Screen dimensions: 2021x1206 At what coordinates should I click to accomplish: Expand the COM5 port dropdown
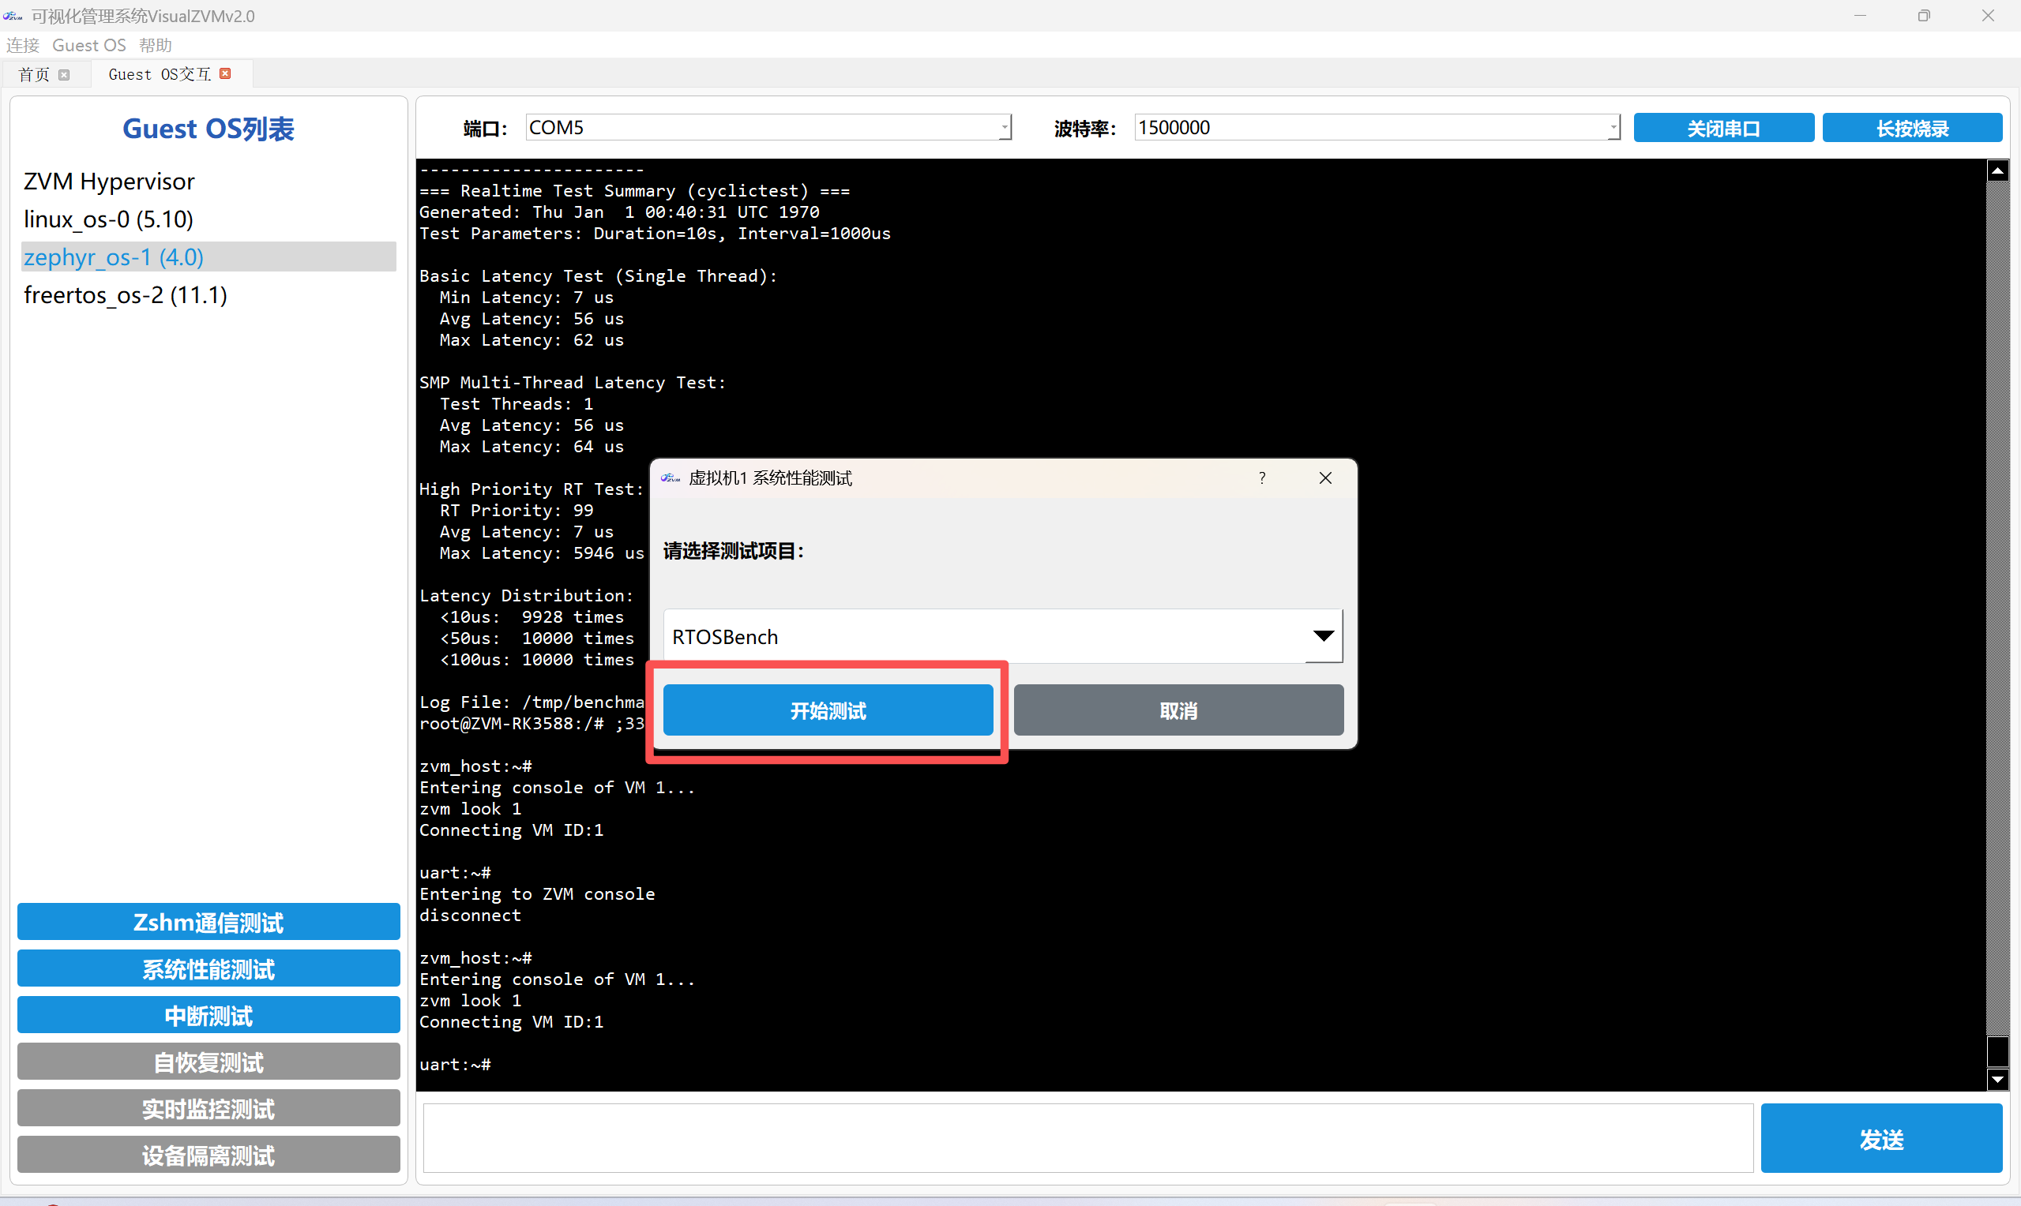1005,128
